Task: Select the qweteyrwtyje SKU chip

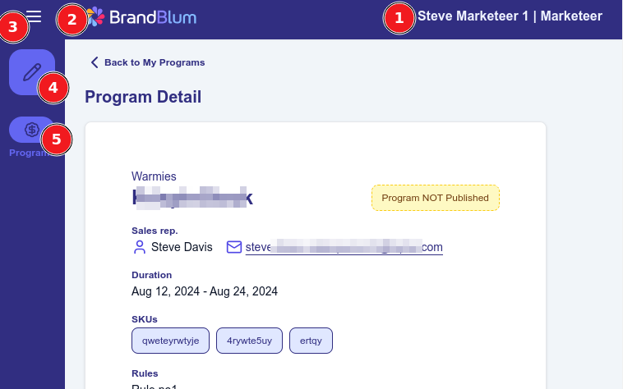Action: 170,341
